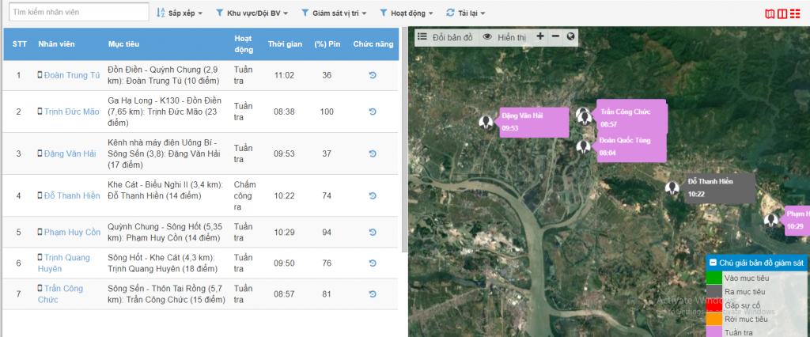Viewport: 810px width, 337px height.
Task: Open the Giám sát vị trí dropdown
Action: 335,13
